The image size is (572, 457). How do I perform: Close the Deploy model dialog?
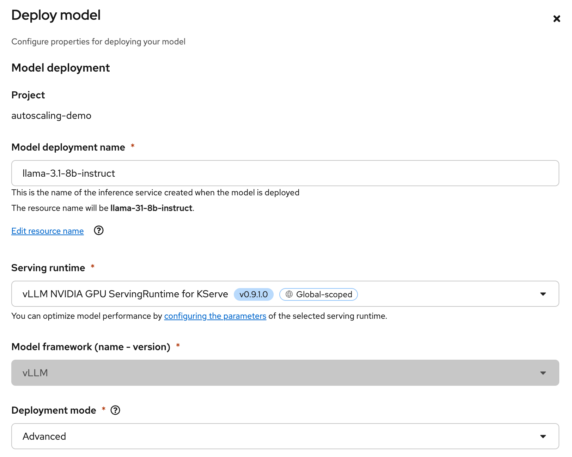point(556,19)
